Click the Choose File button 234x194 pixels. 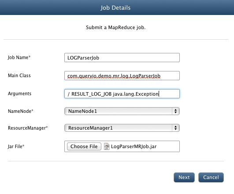tap(84, 146)
